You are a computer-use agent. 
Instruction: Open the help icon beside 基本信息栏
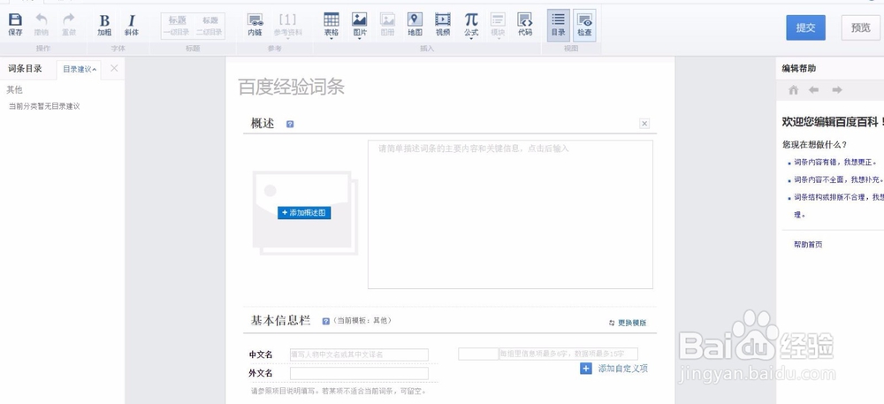(326, 321)
